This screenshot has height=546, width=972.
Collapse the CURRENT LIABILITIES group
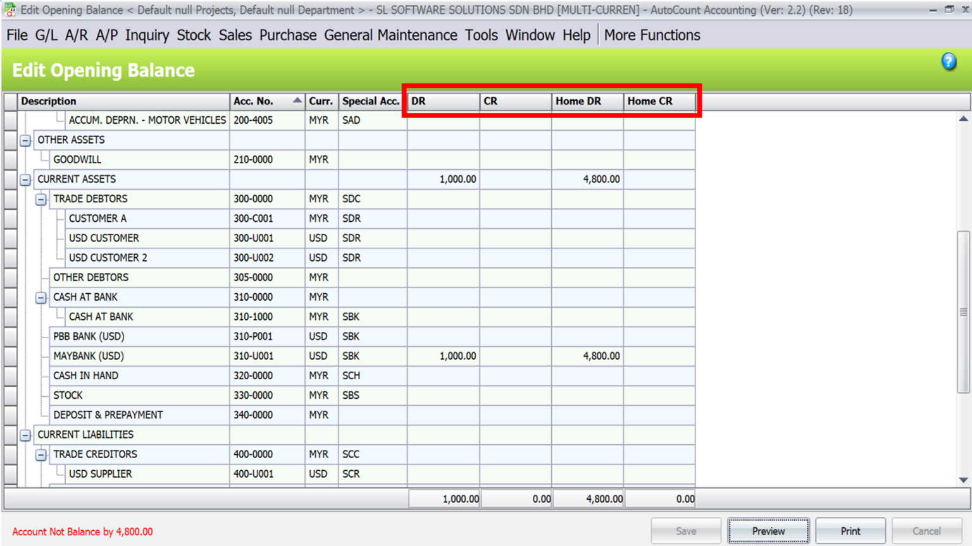[25, 435]
